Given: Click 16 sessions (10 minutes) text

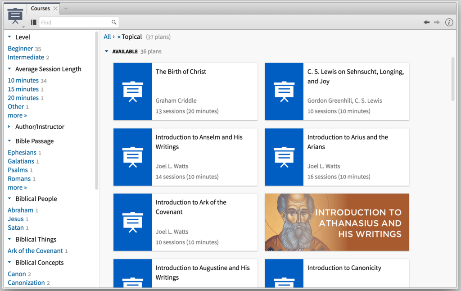Looking at the screenshot, I should pos(339,177).
